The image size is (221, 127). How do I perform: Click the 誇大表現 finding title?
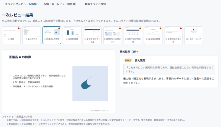[x=140, y=60]
